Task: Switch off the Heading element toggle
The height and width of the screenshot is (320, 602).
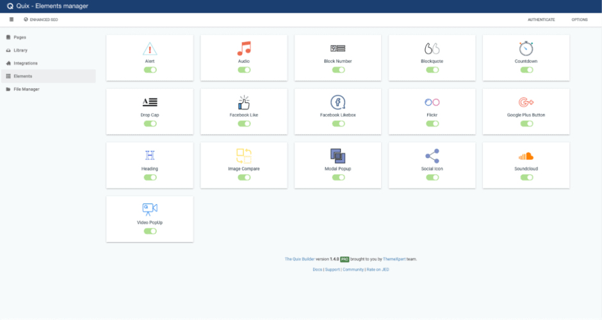Action: click(x=150, y=177)
